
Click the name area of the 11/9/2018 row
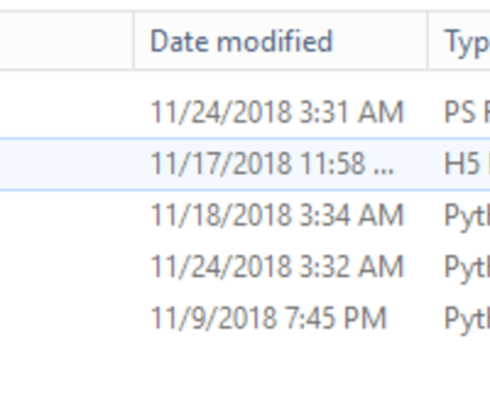tap(65, 318)
